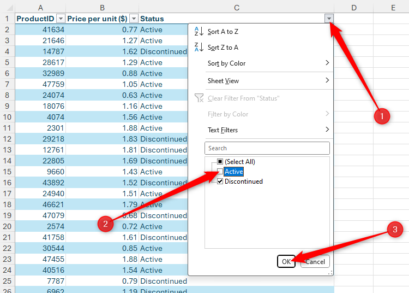409x293 pixels.
Task: Open the Price per unit filter dropdown
Action: 134,19
